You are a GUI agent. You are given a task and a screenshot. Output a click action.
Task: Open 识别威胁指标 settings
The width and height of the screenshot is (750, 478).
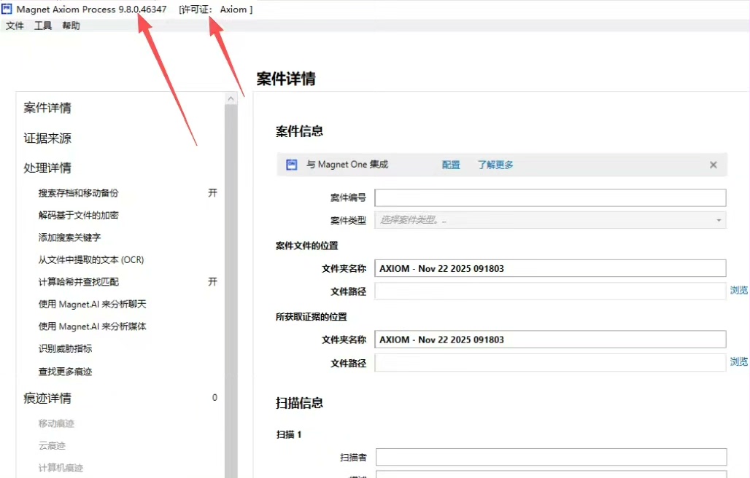(65, 348)
